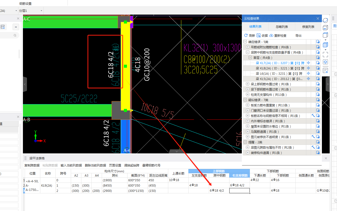Image resolution: width=337 pixels, height=211 pixels.
Task: Click the orbit view icon in right toolbar
Action: tap(325, 20)
